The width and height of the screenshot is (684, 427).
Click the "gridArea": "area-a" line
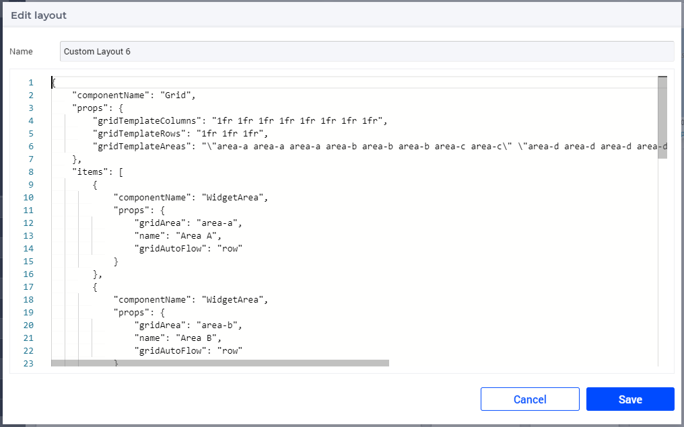coord(189,223)
